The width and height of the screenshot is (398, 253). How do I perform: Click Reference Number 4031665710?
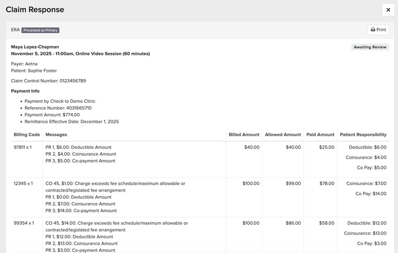tap(58, 108)
